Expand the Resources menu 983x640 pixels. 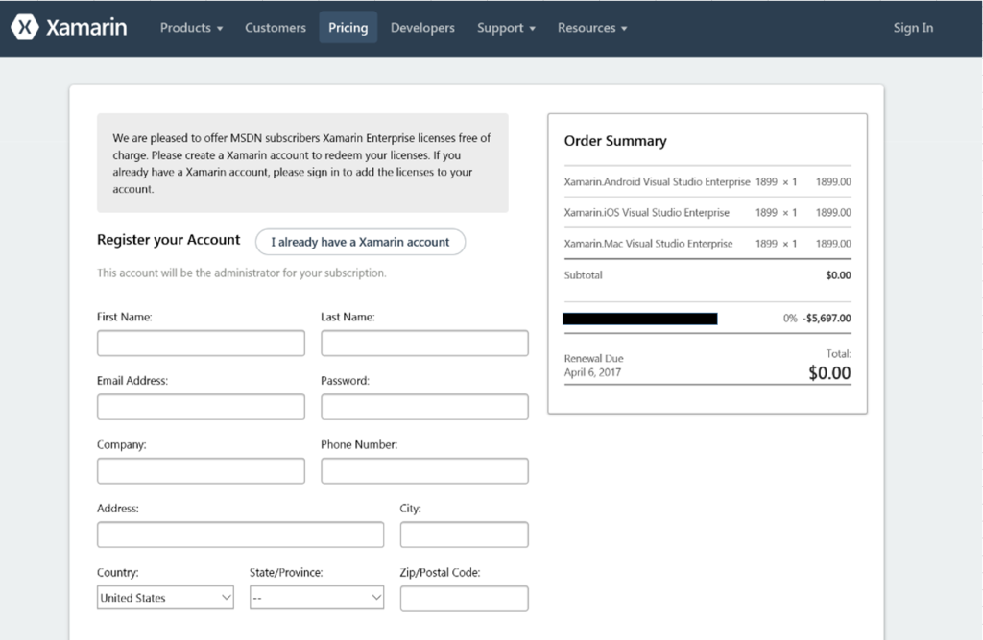592,28
